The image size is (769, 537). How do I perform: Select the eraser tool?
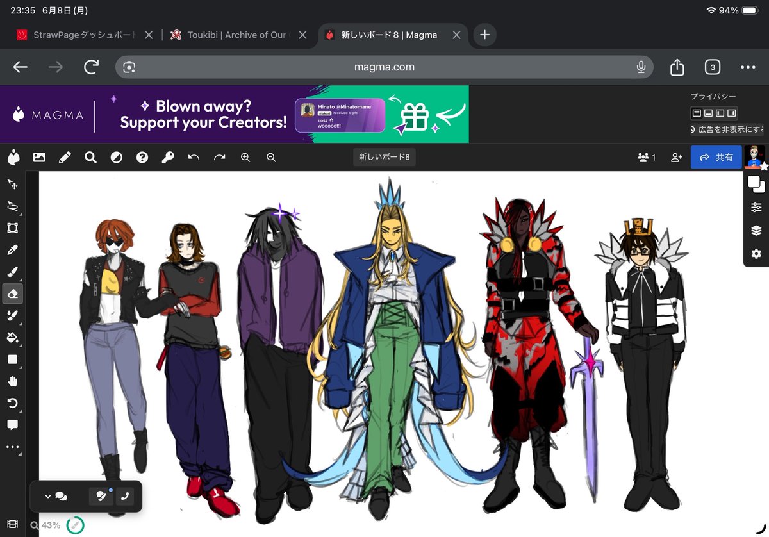click(12, 293)
